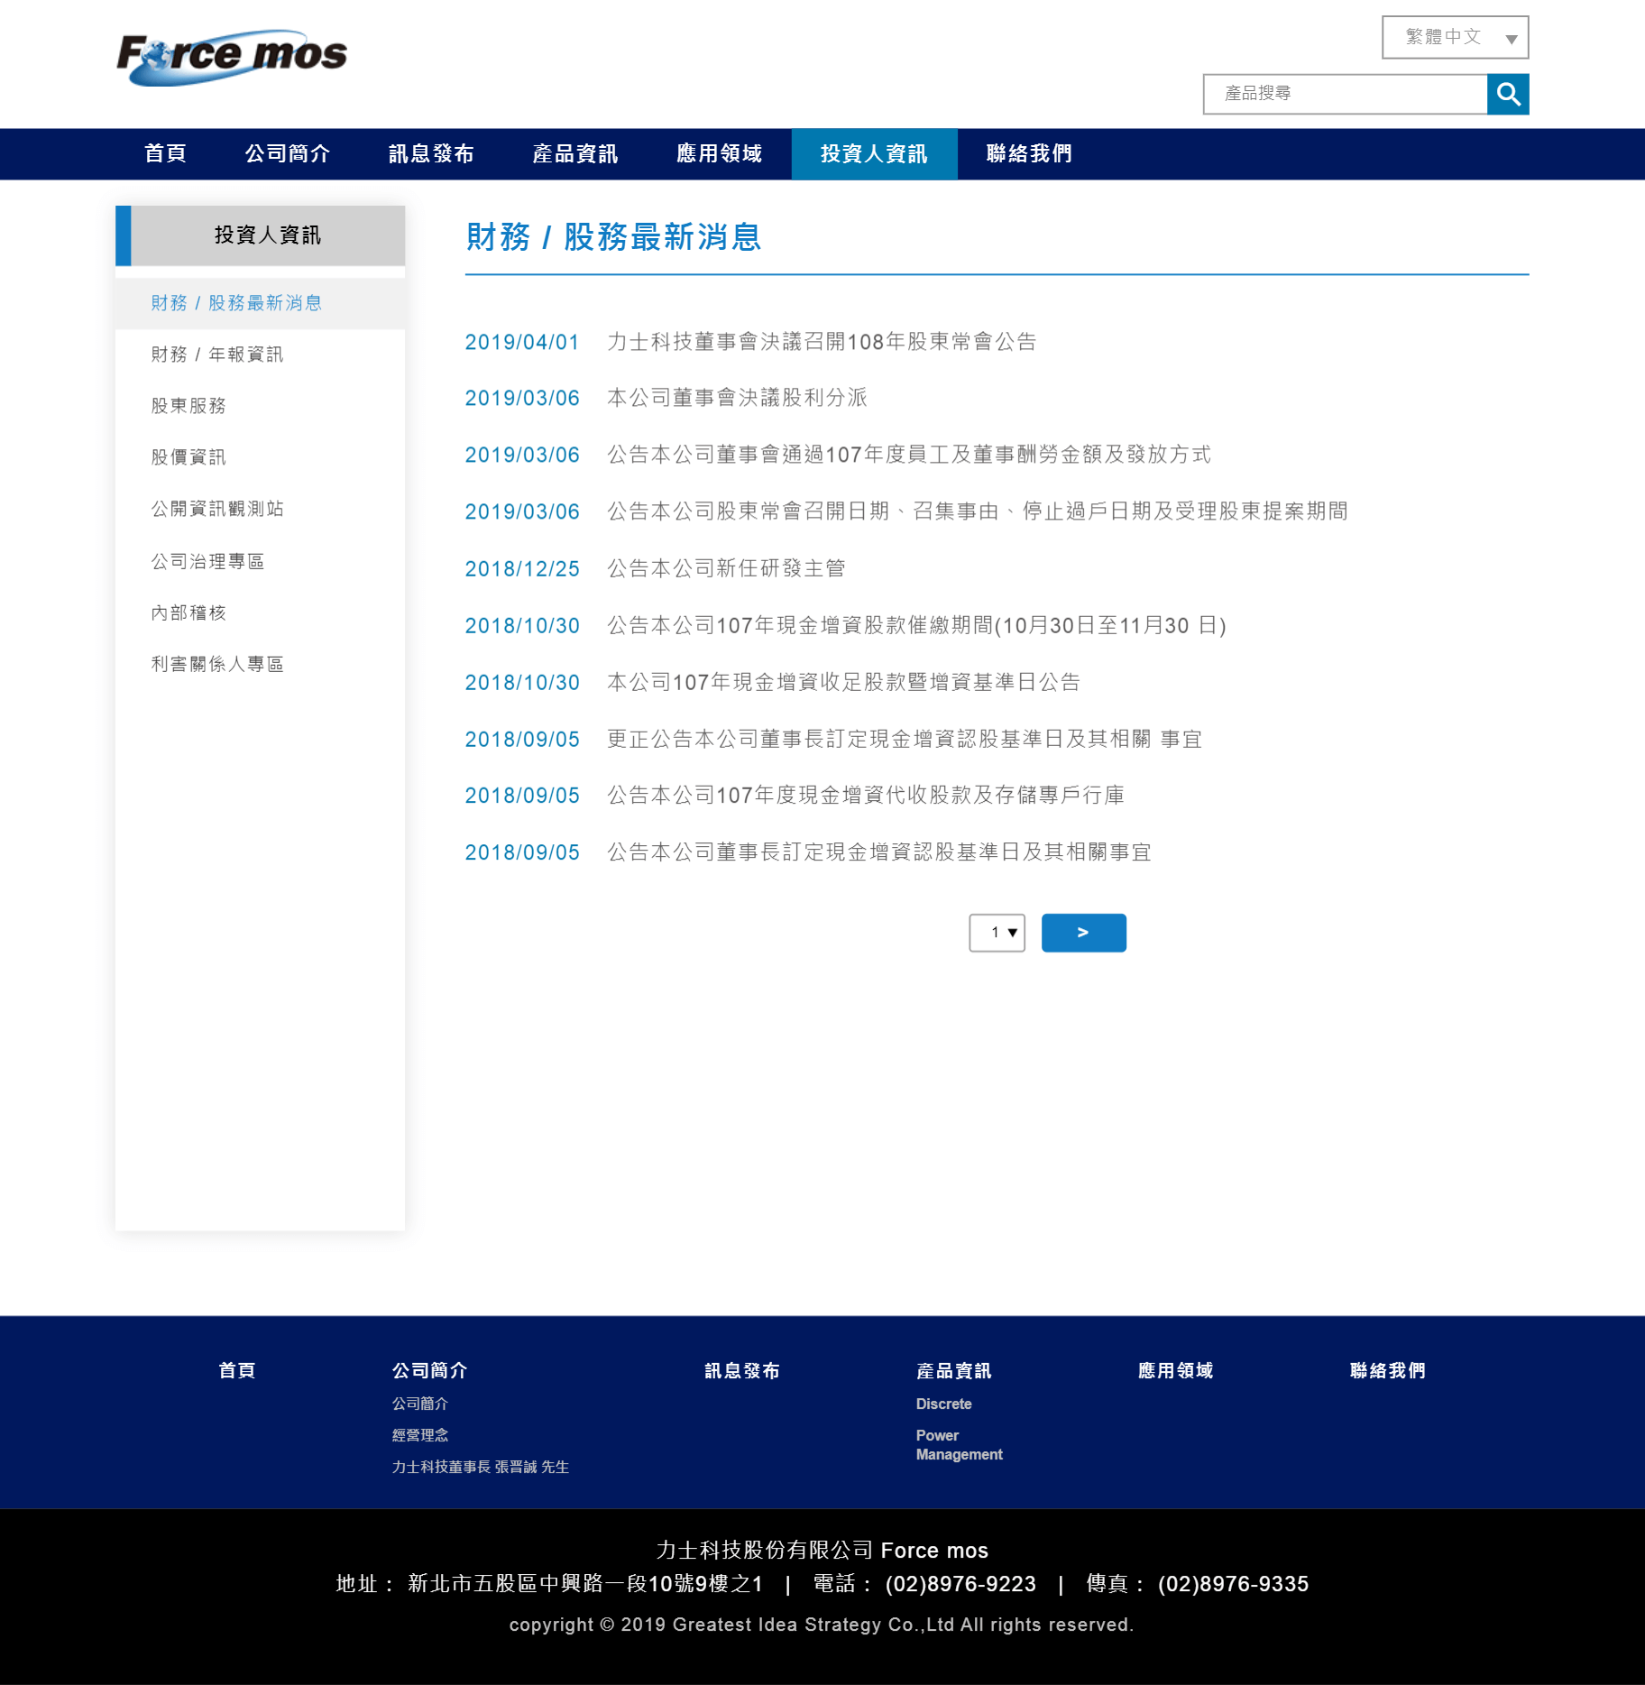
Task: Click the 投資人資訊 sidebar header
Action: [260, 236]
